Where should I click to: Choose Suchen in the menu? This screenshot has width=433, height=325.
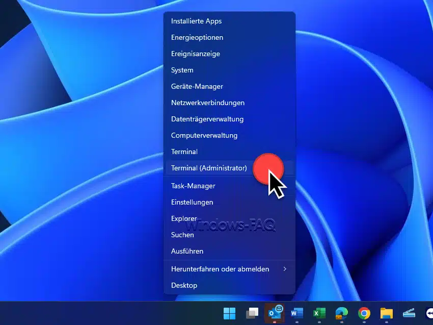[229, 235]
